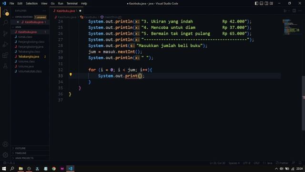
Task: Click the Run Java play button
Action: tap(285, 11)
